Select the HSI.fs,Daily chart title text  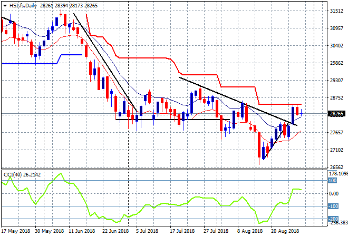tap(23, 6)
